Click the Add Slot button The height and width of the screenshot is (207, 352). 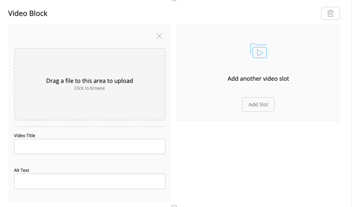tap(258, 105)
